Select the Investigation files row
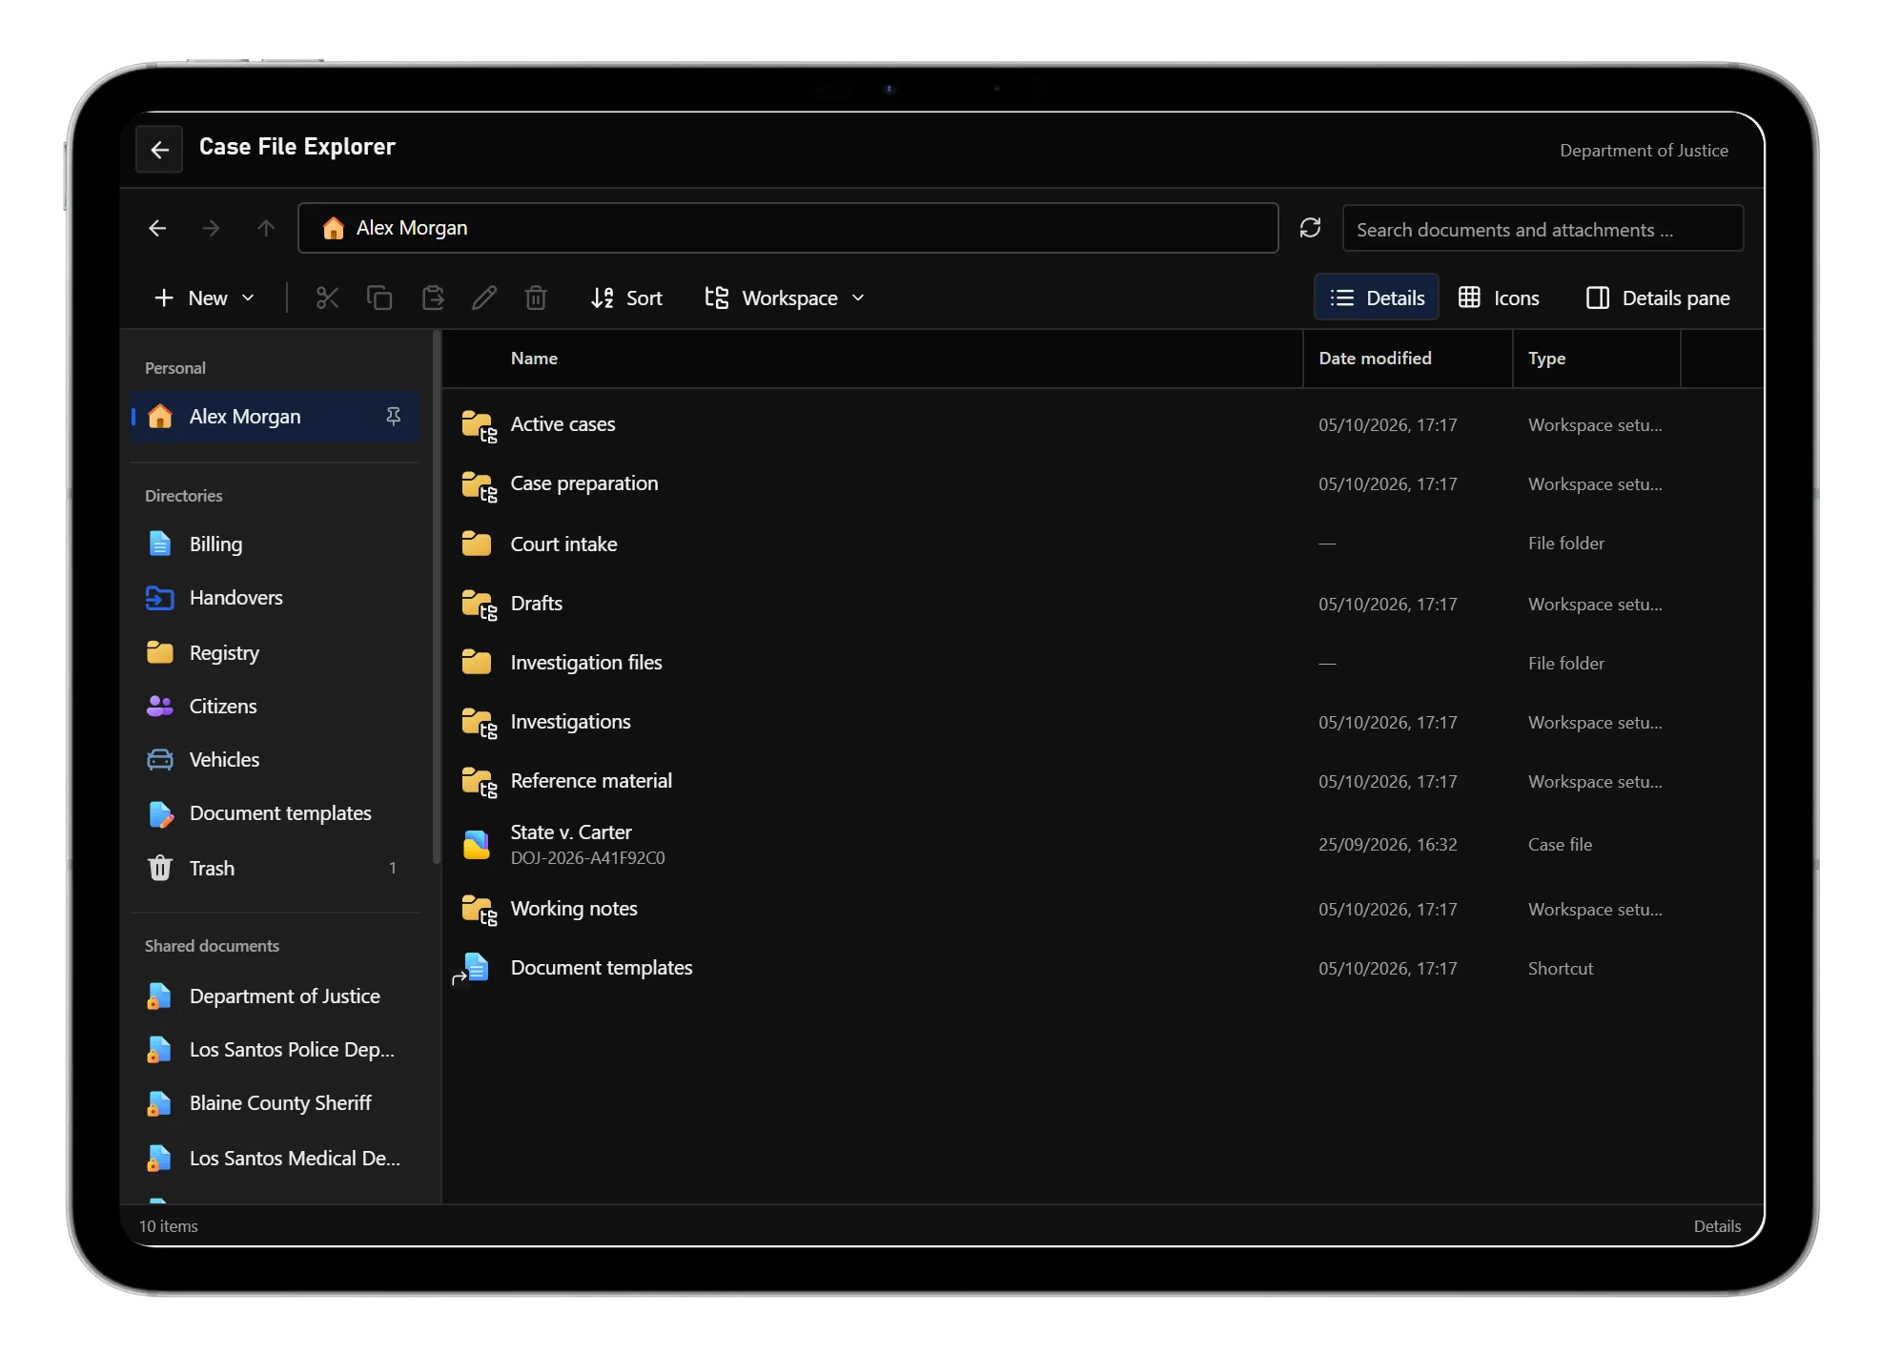Image resolution: width=1880 pixels, height=1356 pixels. click(x=1103, y=663)
